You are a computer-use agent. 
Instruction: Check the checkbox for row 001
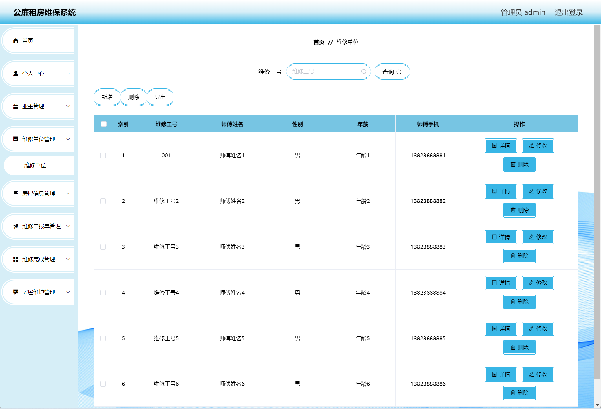(x=103, y=155)
